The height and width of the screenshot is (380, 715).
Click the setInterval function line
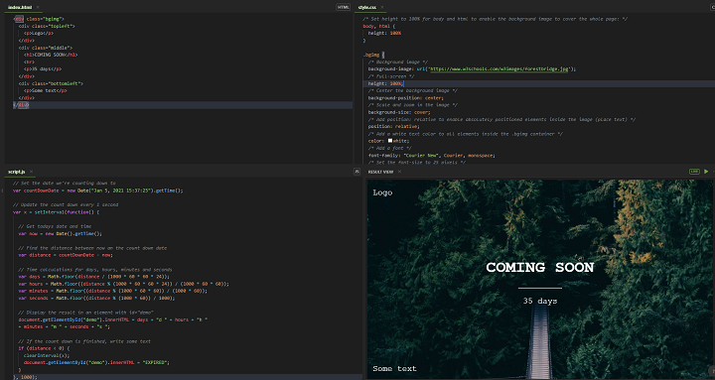[x=56, y=212]
